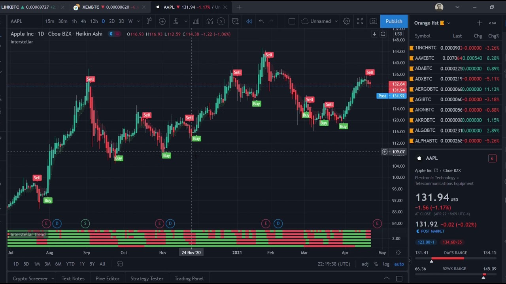Viewport: 506px width, 284px height.
Task: Toggle auto scale mode
Action: (x=399, y=264)
